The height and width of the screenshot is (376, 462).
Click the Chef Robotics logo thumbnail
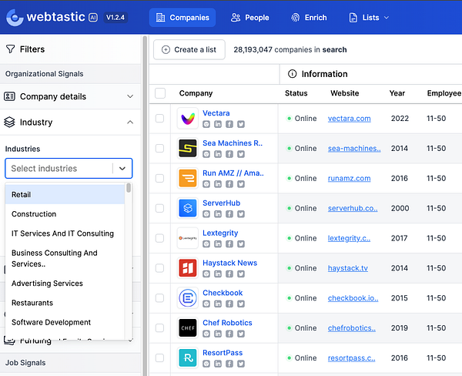coord(188,328)
